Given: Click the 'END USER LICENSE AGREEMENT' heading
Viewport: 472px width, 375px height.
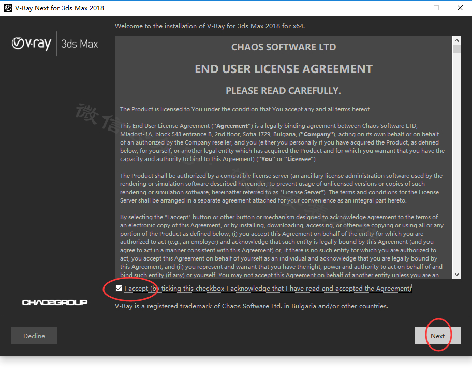Looking at the screenshot, I should (x=284, y=69).
